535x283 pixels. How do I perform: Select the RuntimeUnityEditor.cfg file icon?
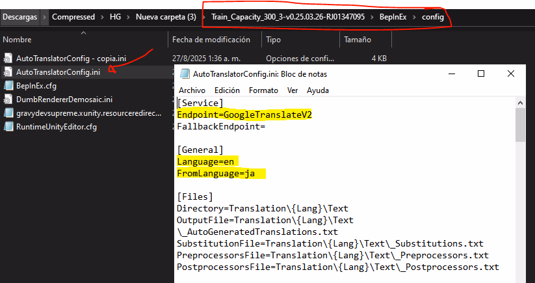tap(9, 126)
